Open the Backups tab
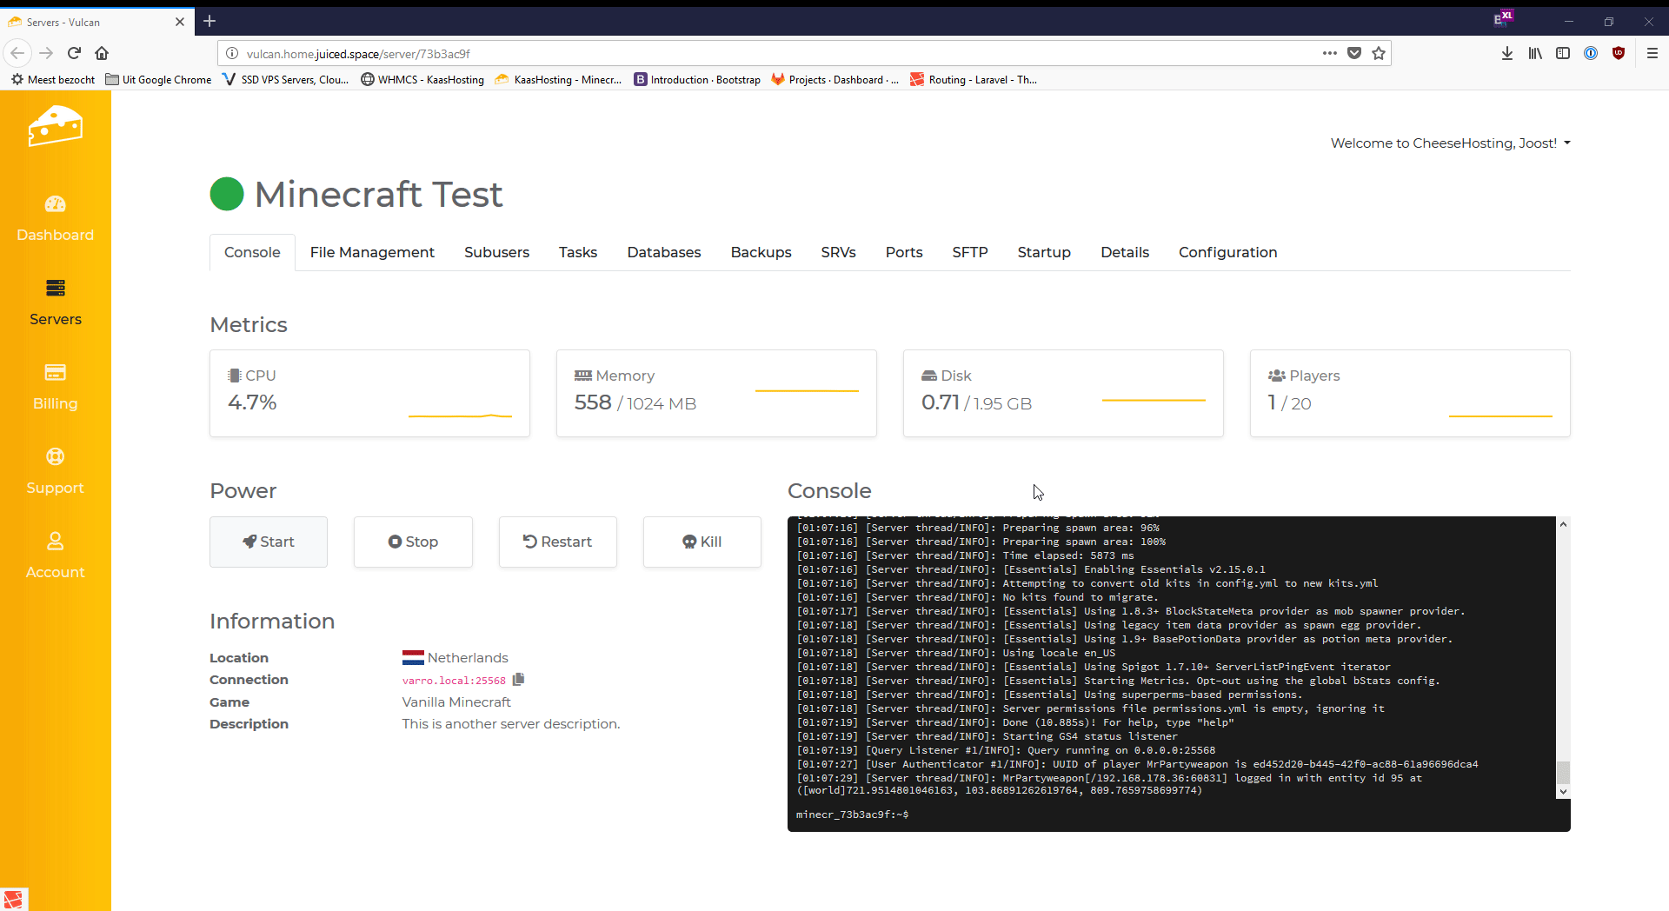The width and height of the screenshot is (1669, 911). (x=761, y=253)
